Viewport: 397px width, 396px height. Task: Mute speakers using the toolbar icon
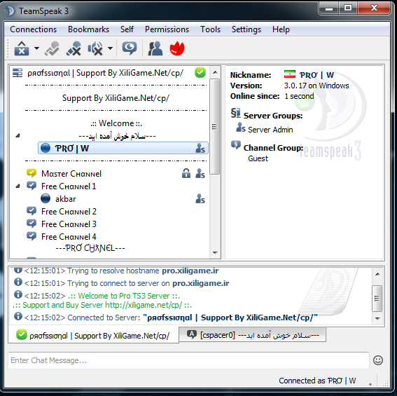pyautogui.click(x=95, y=48)
